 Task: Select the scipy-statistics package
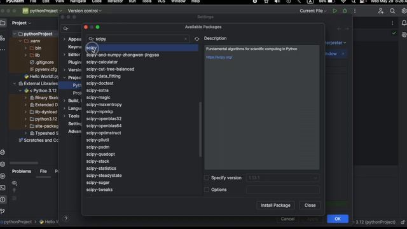tap(101, 169)
